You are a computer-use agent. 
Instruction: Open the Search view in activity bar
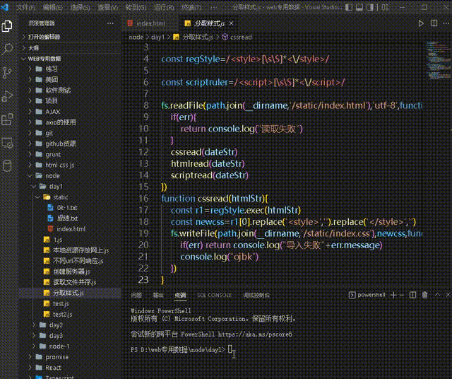point(8,49)
